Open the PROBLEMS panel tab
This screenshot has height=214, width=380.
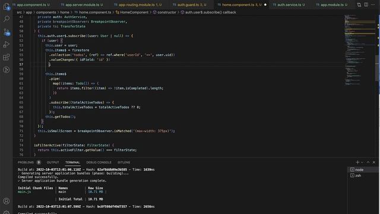(26, 162)
